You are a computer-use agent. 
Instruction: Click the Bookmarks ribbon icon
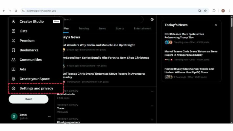(x=13, y=50)
